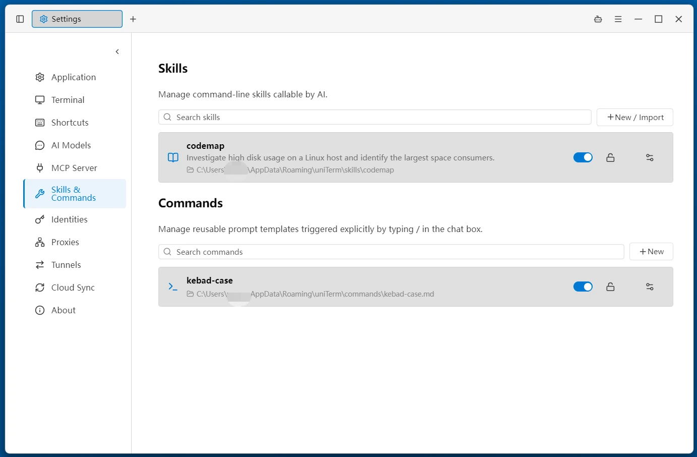Click the codemap folder path
This screenshot has height=457, width=697.
pos(291,170)
